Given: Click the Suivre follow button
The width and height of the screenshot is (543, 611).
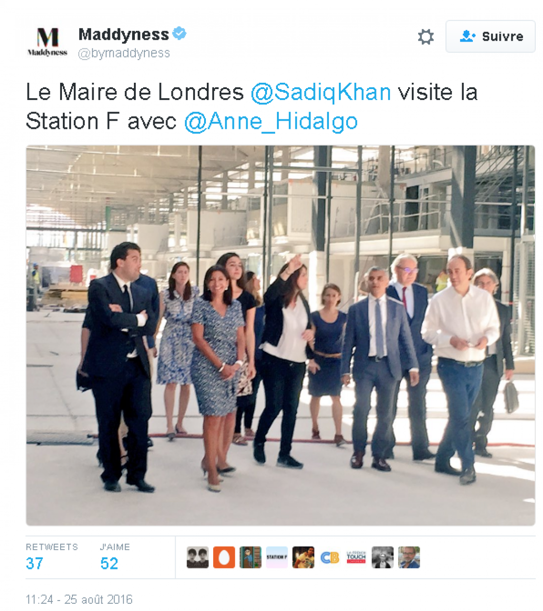Looking at the screenshot, I should point(491,36).
